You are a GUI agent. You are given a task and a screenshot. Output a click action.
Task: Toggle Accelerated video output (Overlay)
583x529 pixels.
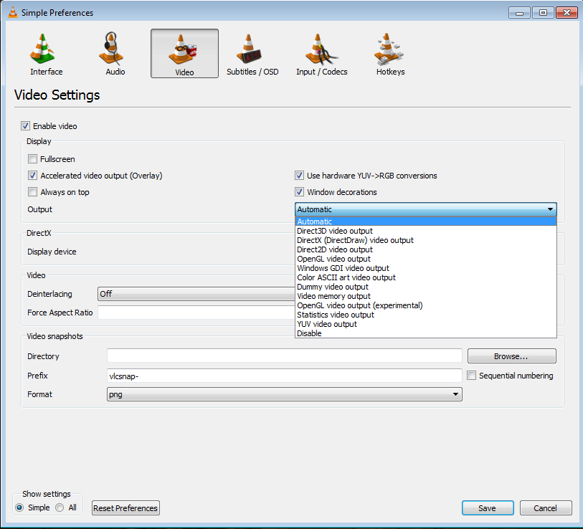click(x=33, y=176)
